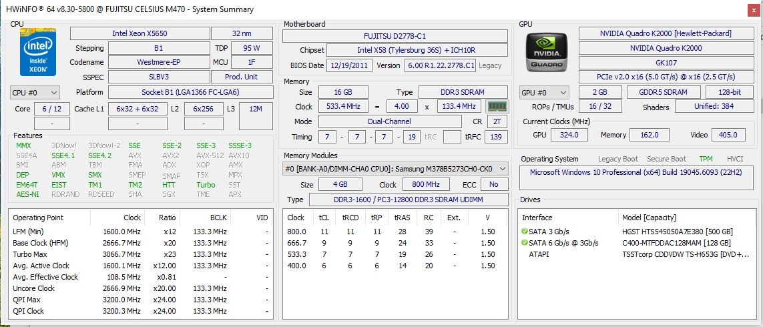Click the tRFC value 139
This screenshot has width=763, height=327.
[x=497, y=137]
